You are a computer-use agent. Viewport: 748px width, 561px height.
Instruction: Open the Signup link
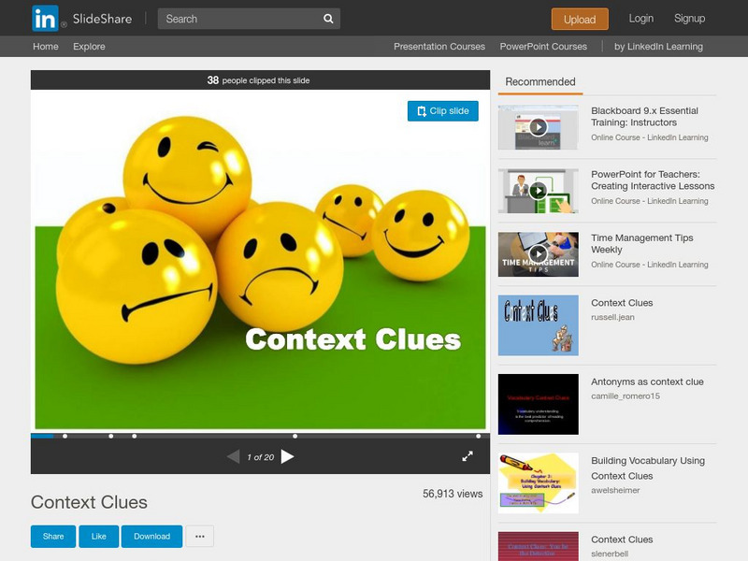689,19
